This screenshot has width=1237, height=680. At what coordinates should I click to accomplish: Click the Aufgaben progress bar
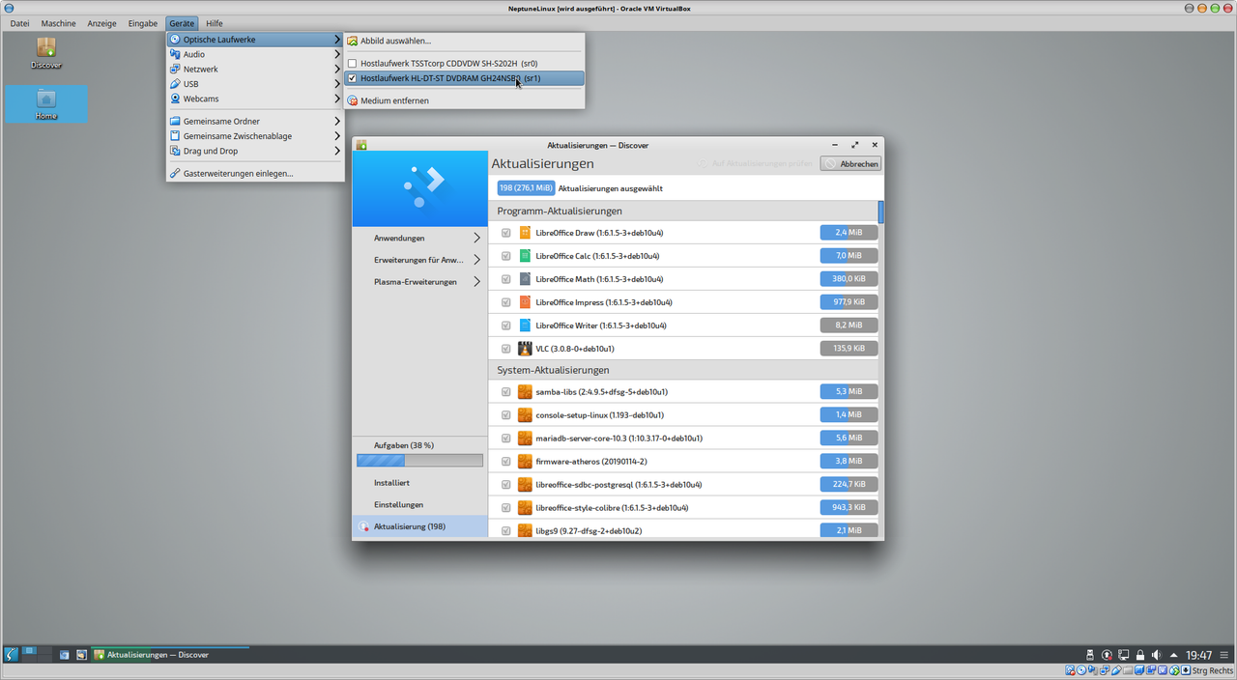click(419, 461)
